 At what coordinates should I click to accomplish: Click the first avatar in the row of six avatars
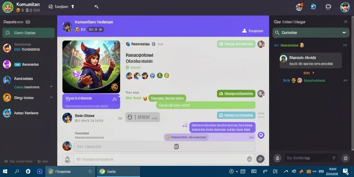coord(129,76)
